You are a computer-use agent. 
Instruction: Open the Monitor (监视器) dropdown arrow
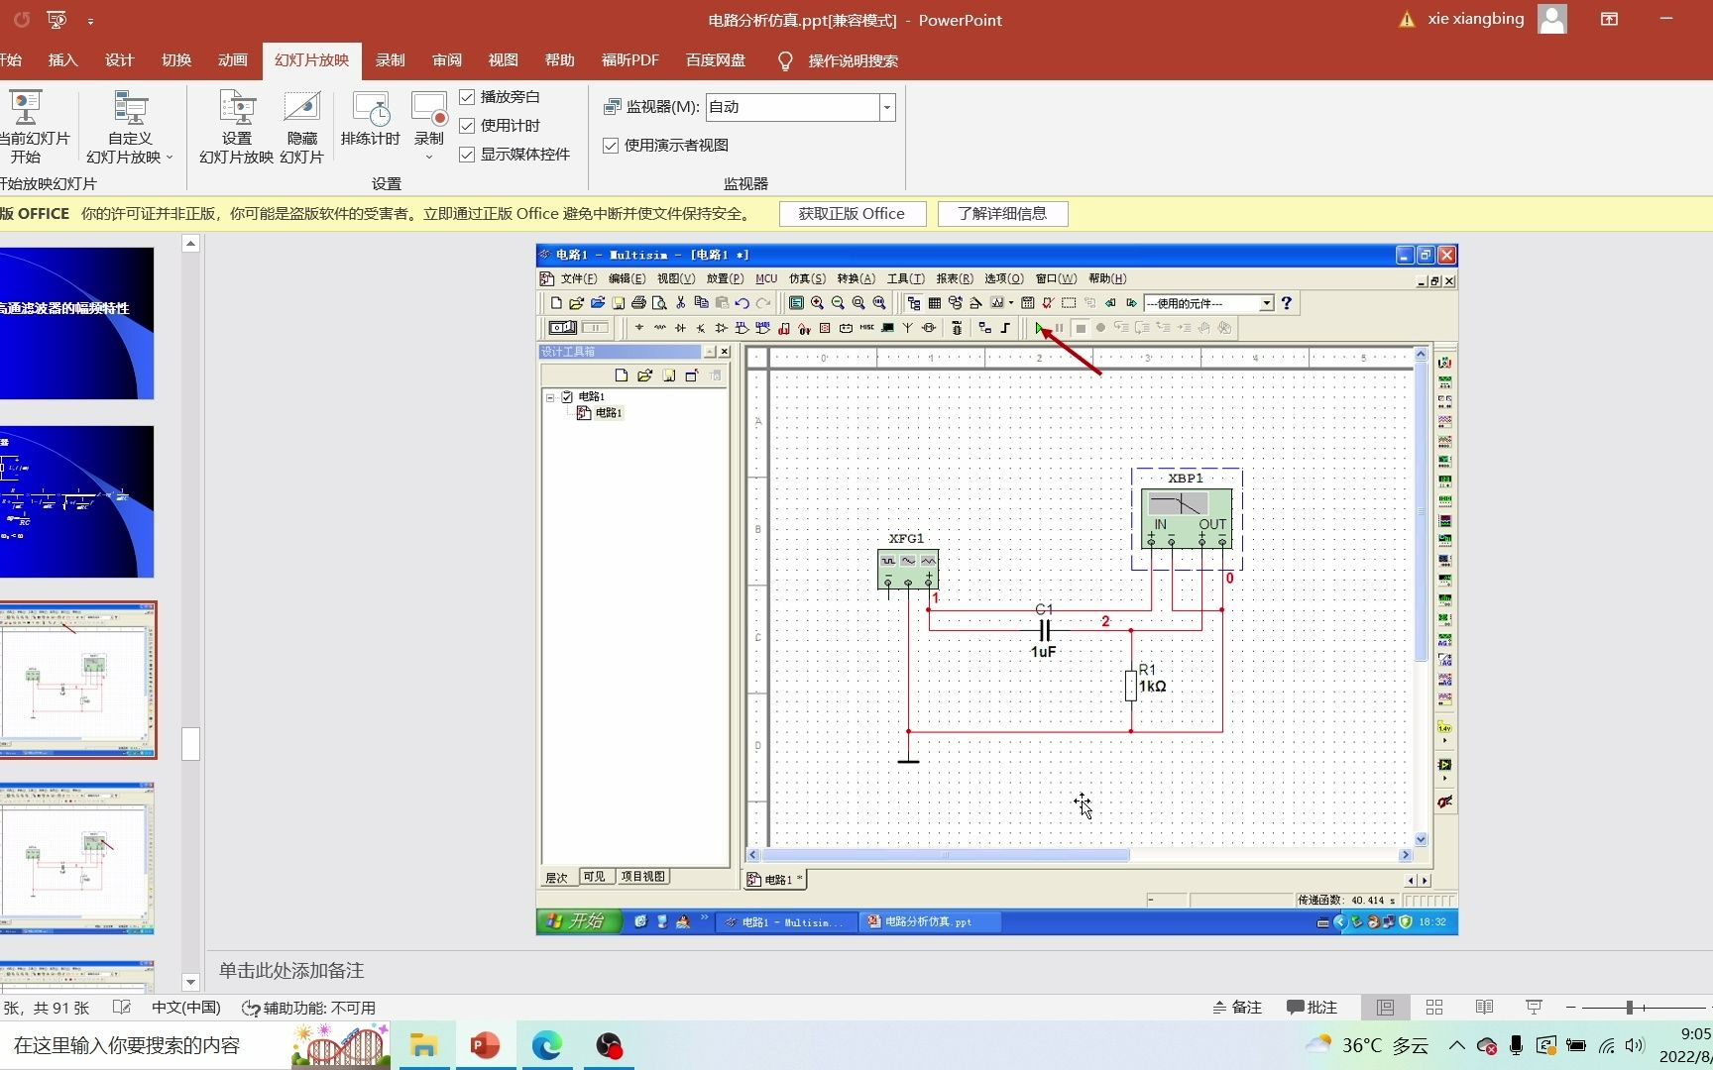[887, 107]
